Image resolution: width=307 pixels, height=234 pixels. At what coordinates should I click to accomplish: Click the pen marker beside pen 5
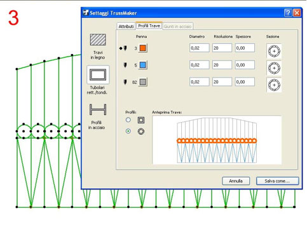pyautogui.click(x=125, y=65)
